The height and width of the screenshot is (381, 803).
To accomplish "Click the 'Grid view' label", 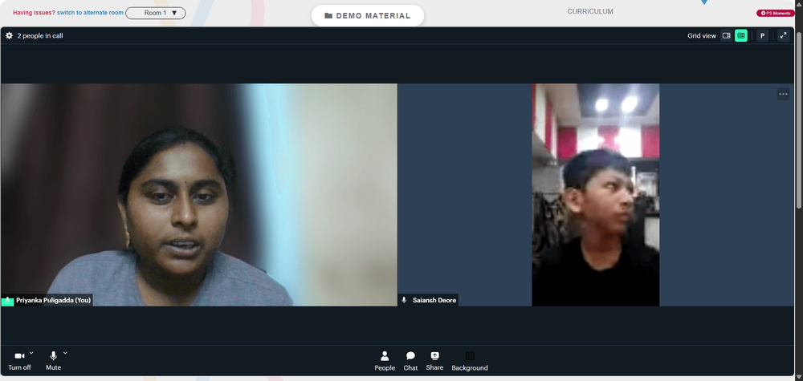I will click(x=702, y=36).
